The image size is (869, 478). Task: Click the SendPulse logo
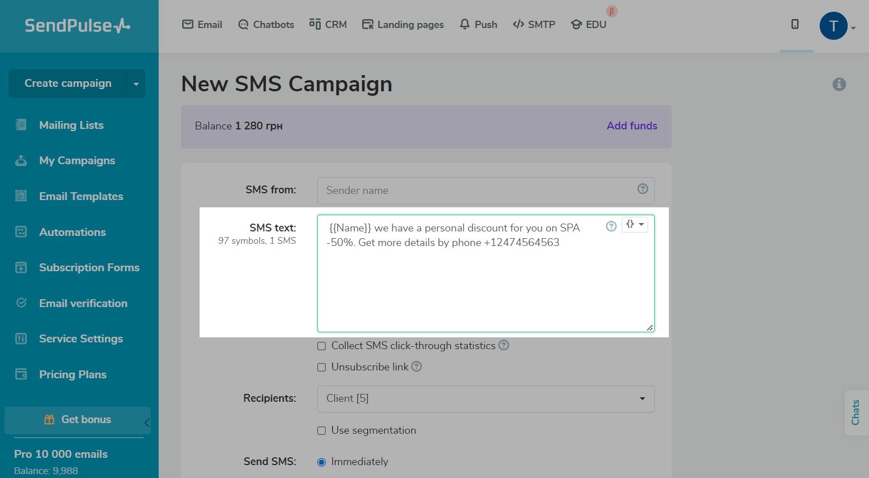(77, 25)
